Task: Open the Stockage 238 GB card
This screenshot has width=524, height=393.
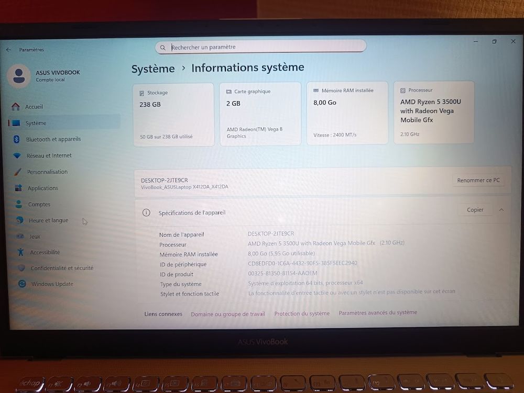Action: 173,115
